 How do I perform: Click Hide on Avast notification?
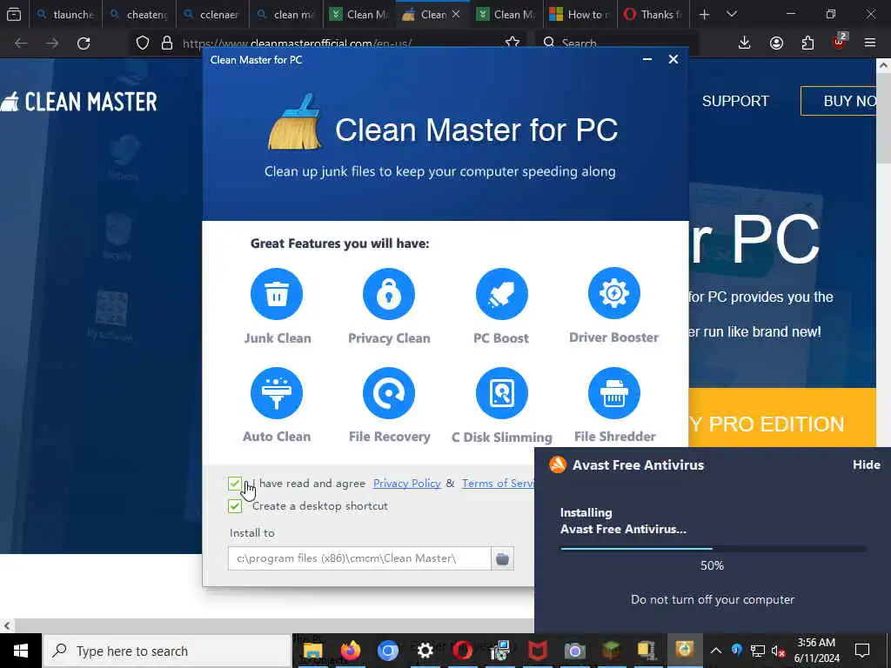866,464
